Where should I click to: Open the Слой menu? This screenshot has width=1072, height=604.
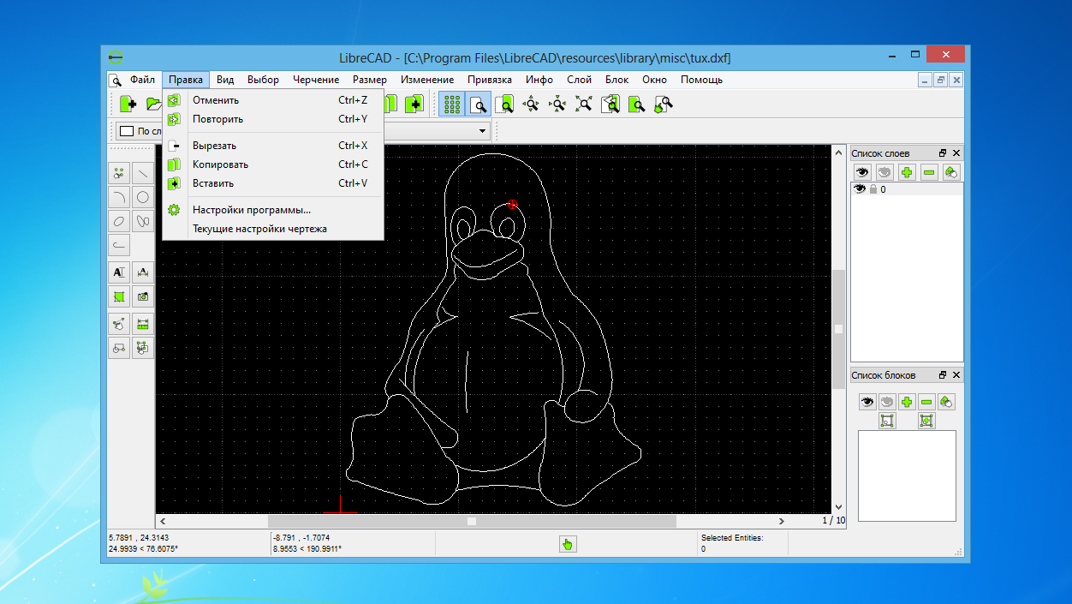(x=579, y=80)
